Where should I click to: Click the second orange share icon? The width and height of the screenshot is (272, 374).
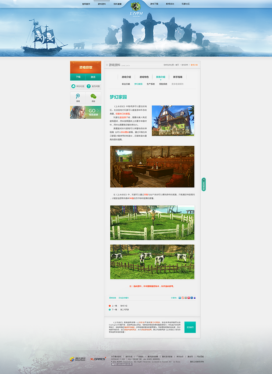pyautogui.click(x=183, y=298)
